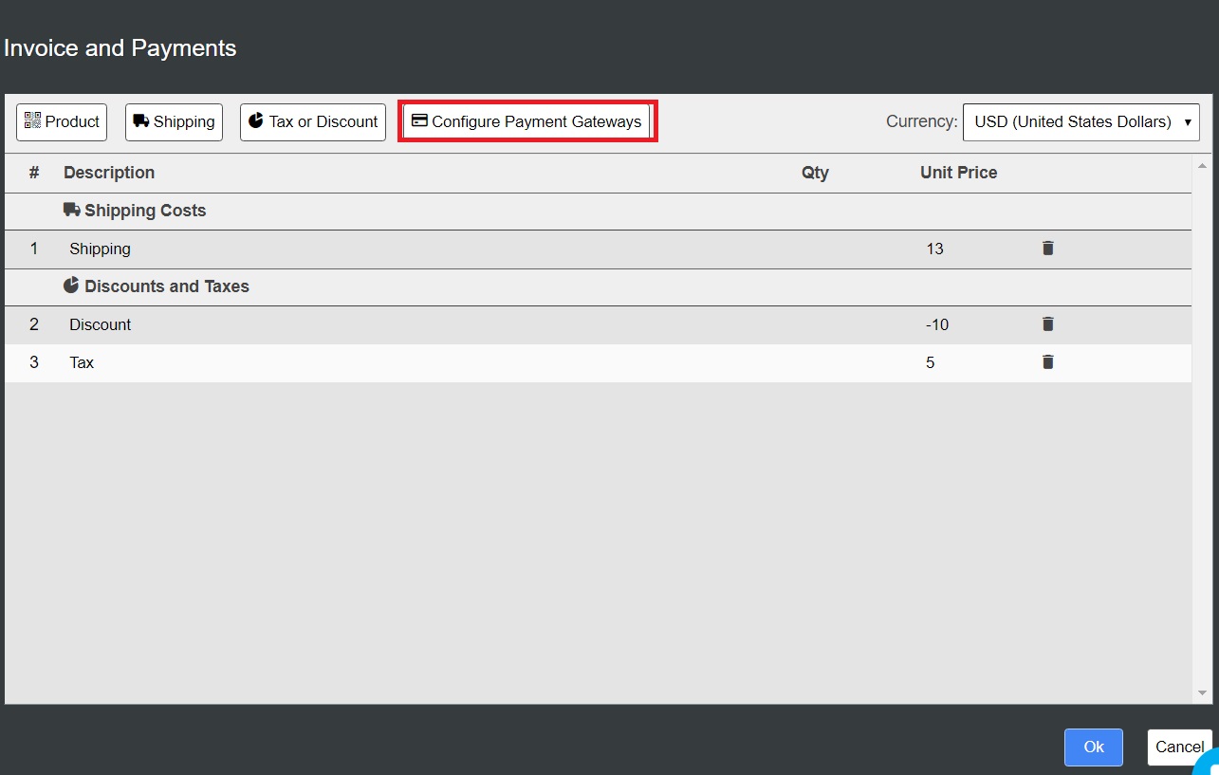This screenshot has width=1219, height=775.
Task: Click row number 2
Action: (34, 324)
